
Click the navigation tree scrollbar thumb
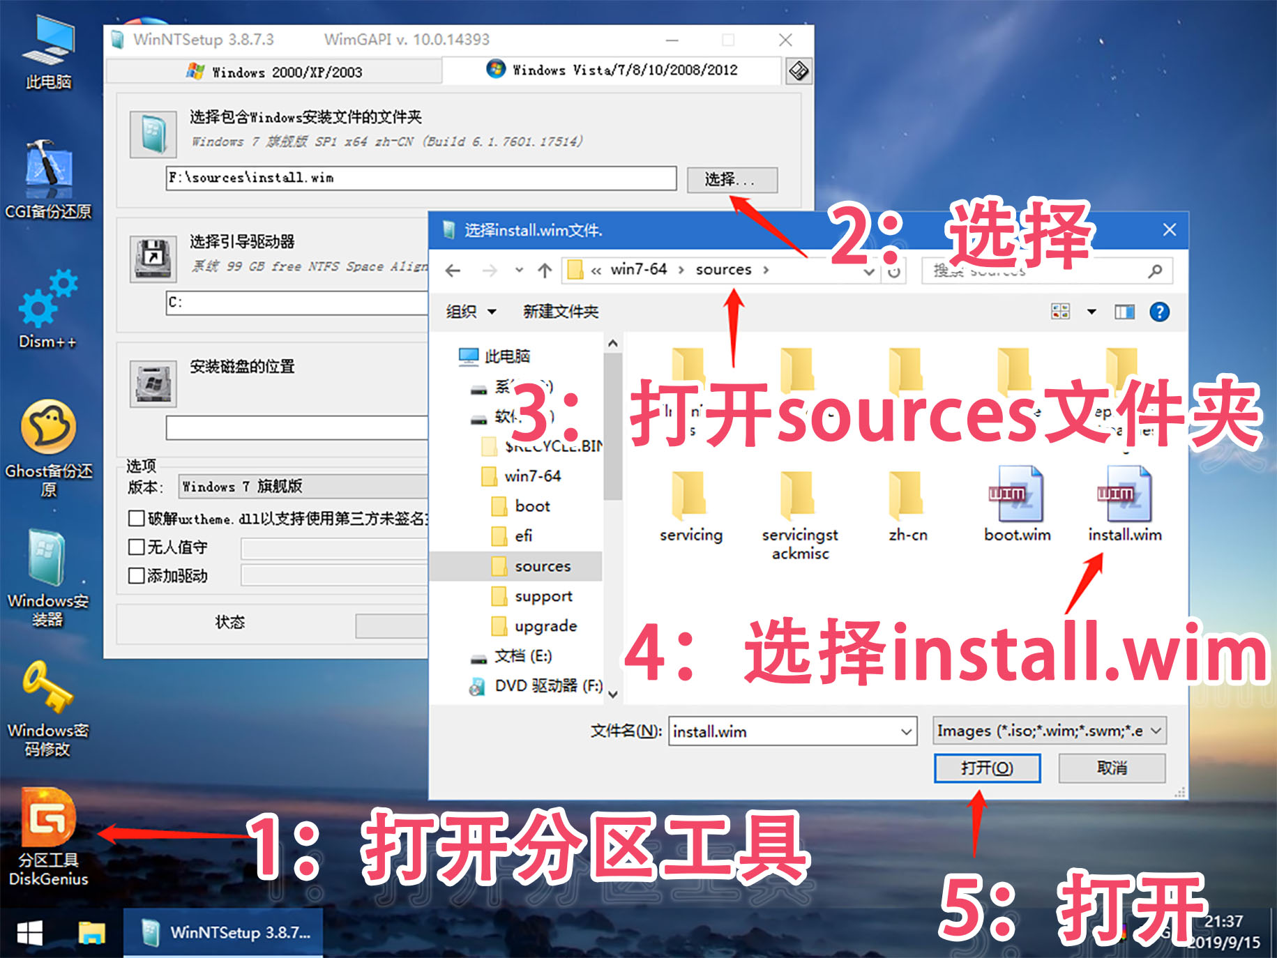click(x=612, y=427)
